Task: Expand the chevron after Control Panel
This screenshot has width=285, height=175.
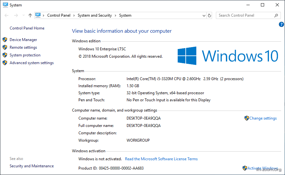Action: point(74,16)
